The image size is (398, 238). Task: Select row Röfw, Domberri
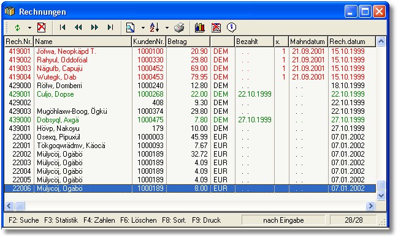[x=190, y=86]
